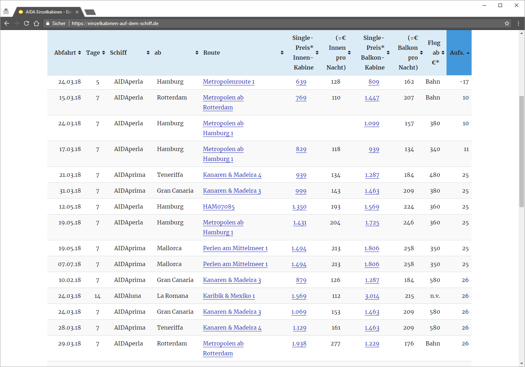Click inner cabin price 1.069
This screenshot has height=367, width=525.
point(299,312)
